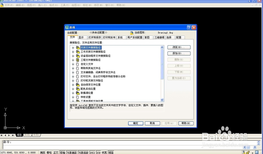The height and width of the screenshot is (154, 263).
Task: Switch to the 用户系统配置 tab
Action: click(135, 37)
